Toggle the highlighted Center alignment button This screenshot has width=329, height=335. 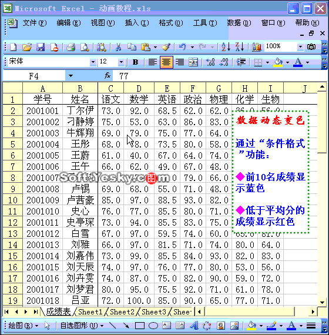166,62
